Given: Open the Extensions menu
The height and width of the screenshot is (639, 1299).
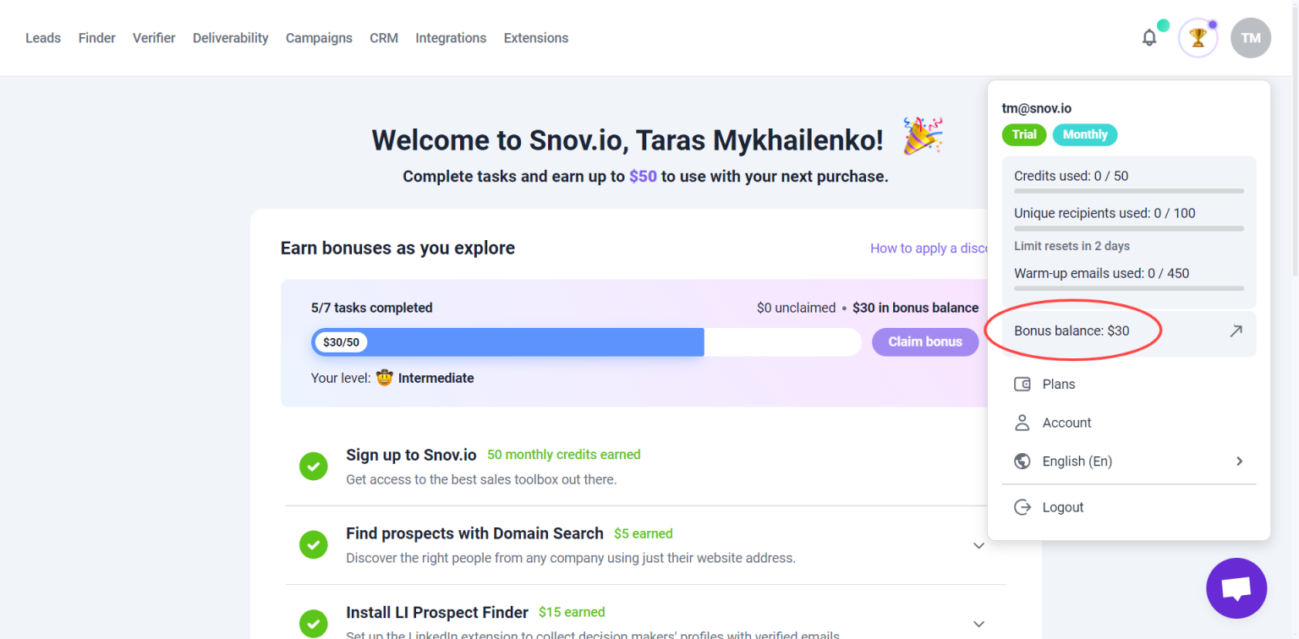Looking at the screenshot, I should click(536, 38).
